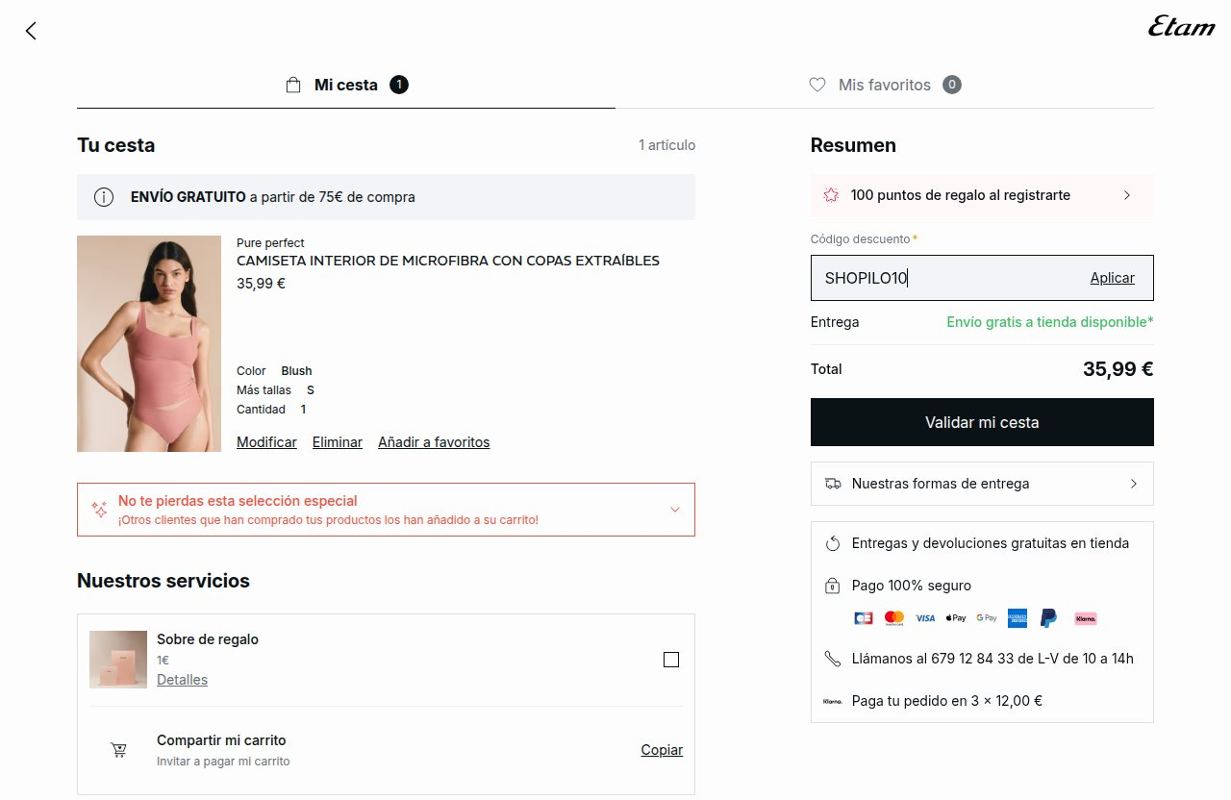This screenshot has height=800, width=1231.
Task: Open the Nuestras formas de entrega chevron
Action: click(1133, 484)
